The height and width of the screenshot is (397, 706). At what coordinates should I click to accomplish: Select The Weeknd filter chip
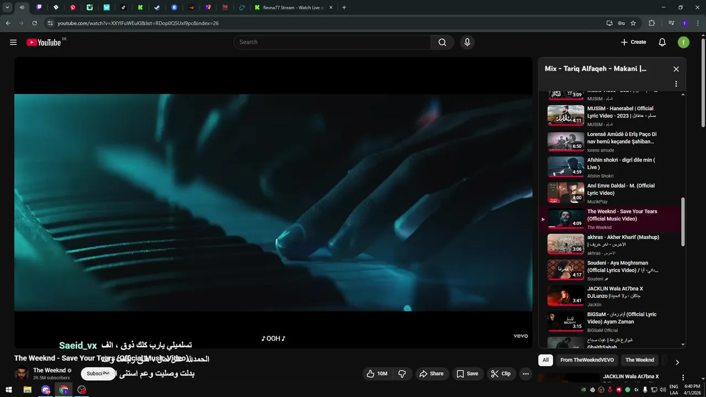point(640,360)
